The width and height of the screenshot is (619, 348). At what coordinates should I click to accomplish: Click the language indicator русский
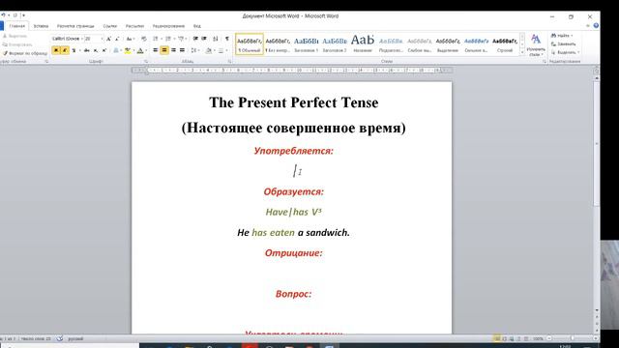tap(75, 338)
